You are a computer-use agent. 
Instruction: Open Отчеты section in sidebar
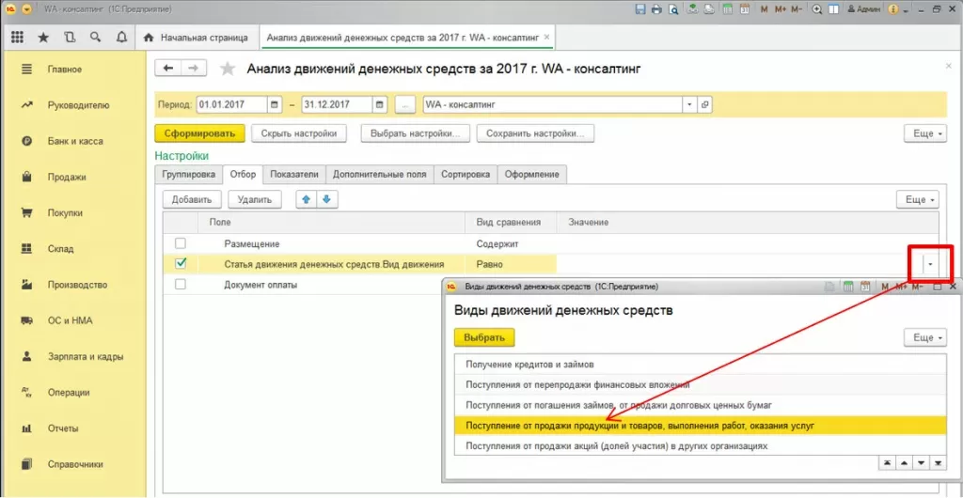pos(65,428)
